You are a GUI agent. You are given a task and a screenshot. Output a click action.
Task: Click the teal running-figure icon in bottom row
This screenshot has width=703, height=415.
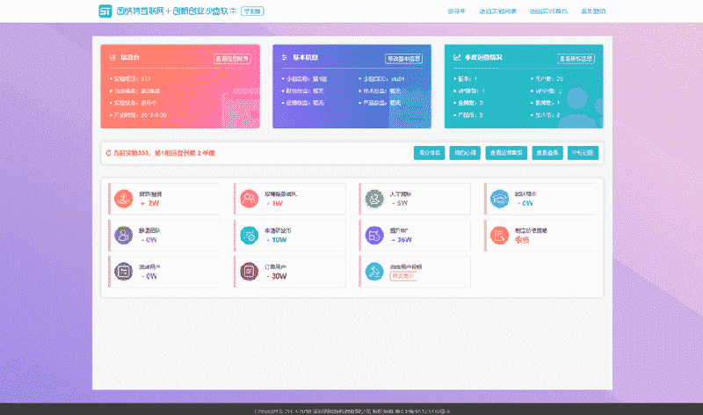coord(374,272)
